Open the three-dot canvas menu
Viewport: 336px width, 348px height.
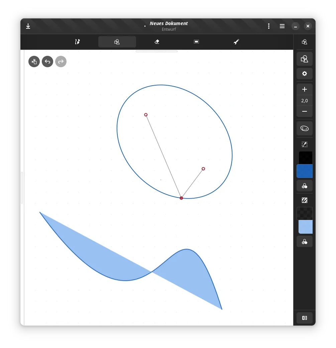[x=269, y=26]
